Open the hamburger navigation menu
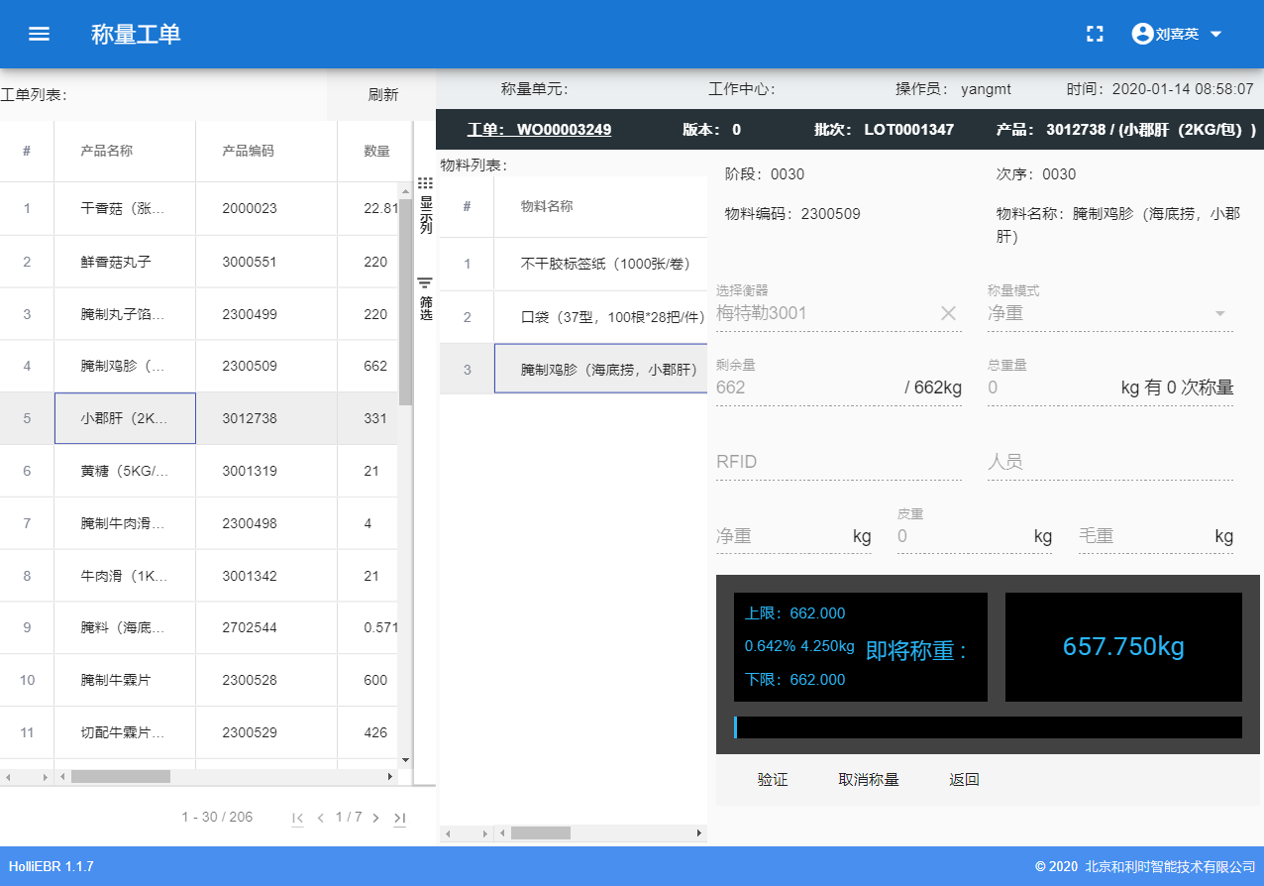The image size is (1264, 886). click(x=39, y=33)
